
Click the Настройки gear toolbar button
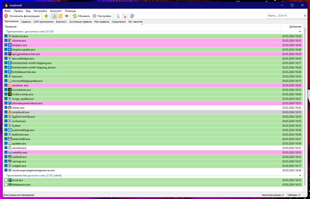tap(102, 16)
